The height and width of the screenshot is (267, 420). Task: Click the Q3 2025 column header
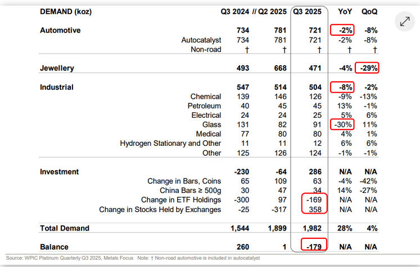(x=309, y=11)
